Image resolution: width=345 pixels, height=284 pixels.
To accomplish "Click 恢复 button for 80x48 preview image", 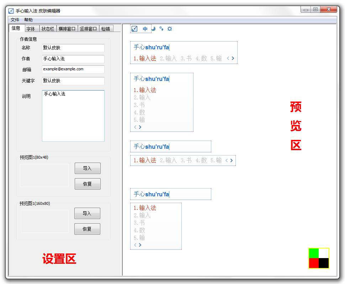I will point(87,184).
